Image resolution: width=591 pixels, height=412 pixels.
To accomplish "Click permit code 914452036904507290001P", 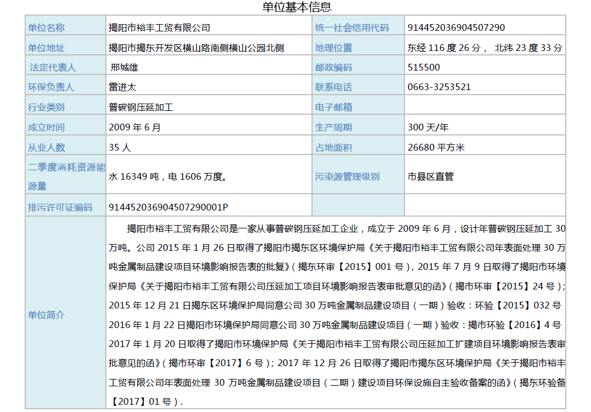I will point(168,208).
